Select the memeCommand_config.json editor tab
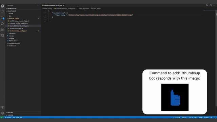Screen dimensions: 217x122 [x=53, y=5]
